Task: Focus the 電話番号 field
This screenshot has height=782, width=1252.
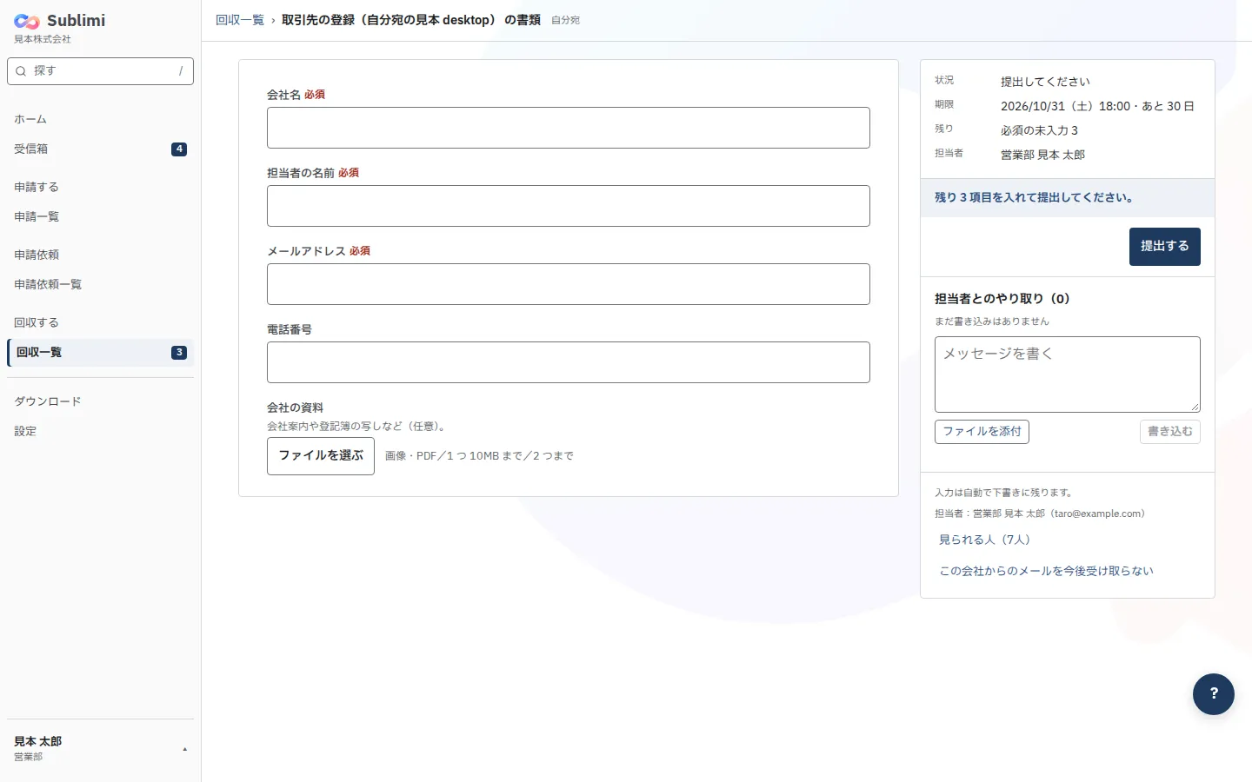Action: pyautogui.click(x=569, y=362)
